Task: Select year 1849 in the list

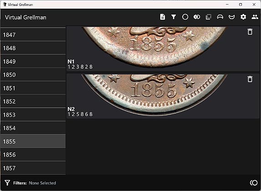Action: (x=33, y=61)
